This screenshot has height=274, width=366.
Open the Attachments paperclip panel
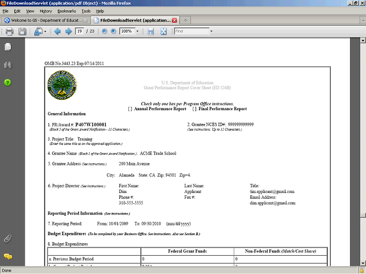[8, 238]
